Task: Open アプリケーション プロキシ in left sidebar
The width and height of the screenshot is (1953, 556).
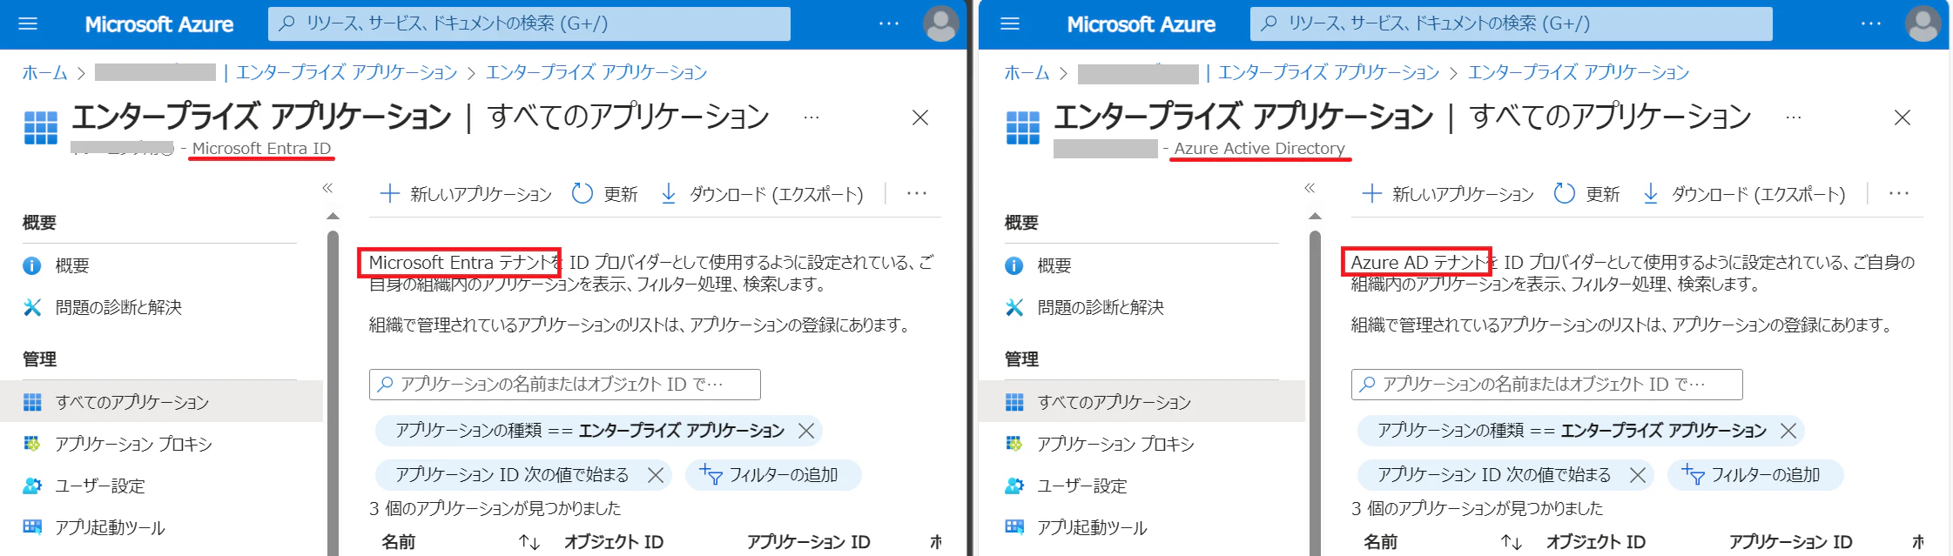Action: [x=161, y=444]
